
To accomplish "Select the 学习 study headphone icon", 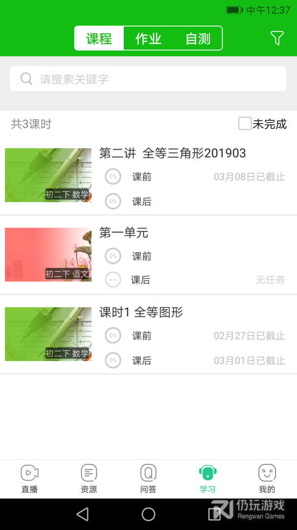I will (207, 475).
